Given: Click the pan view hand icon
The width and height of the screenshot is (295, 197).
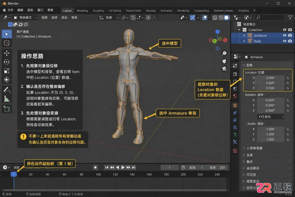Looking at the screenshot, I should (224, 61).
